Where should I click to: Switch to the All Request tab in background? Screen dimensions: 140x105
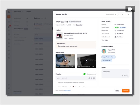tap(38, 24)
